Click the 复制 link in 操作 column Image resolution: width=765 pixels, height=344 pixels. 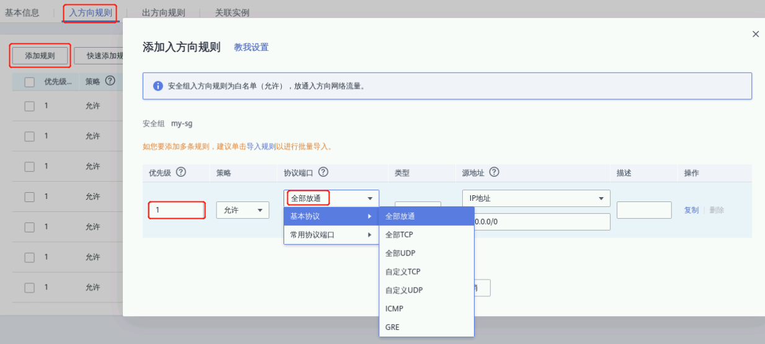coord(691,210)
